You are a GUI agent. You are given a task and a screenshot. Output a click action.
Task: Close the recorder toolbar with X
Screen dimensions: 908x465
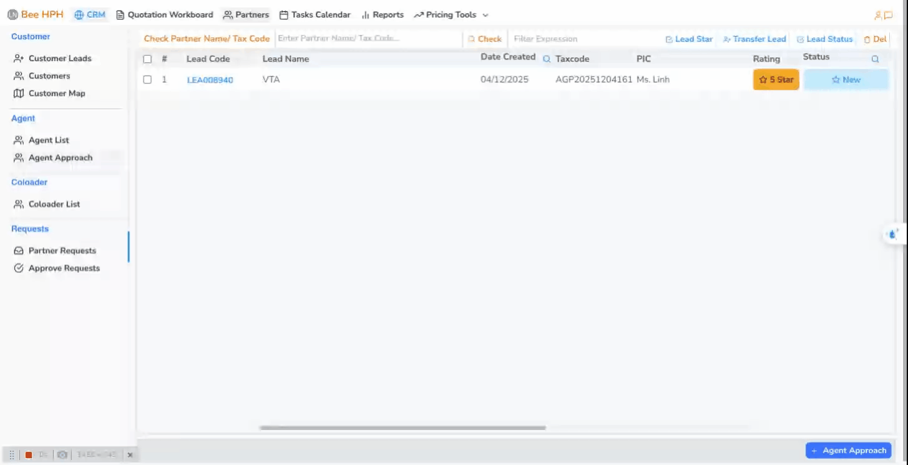tap(130, 455)
